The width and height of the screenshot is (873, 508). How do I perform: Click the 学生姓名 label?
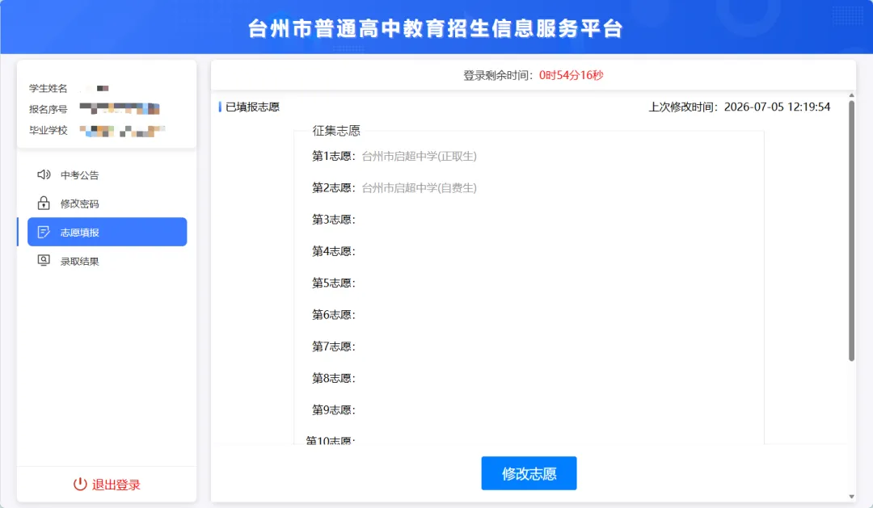[x=48, y=89]
